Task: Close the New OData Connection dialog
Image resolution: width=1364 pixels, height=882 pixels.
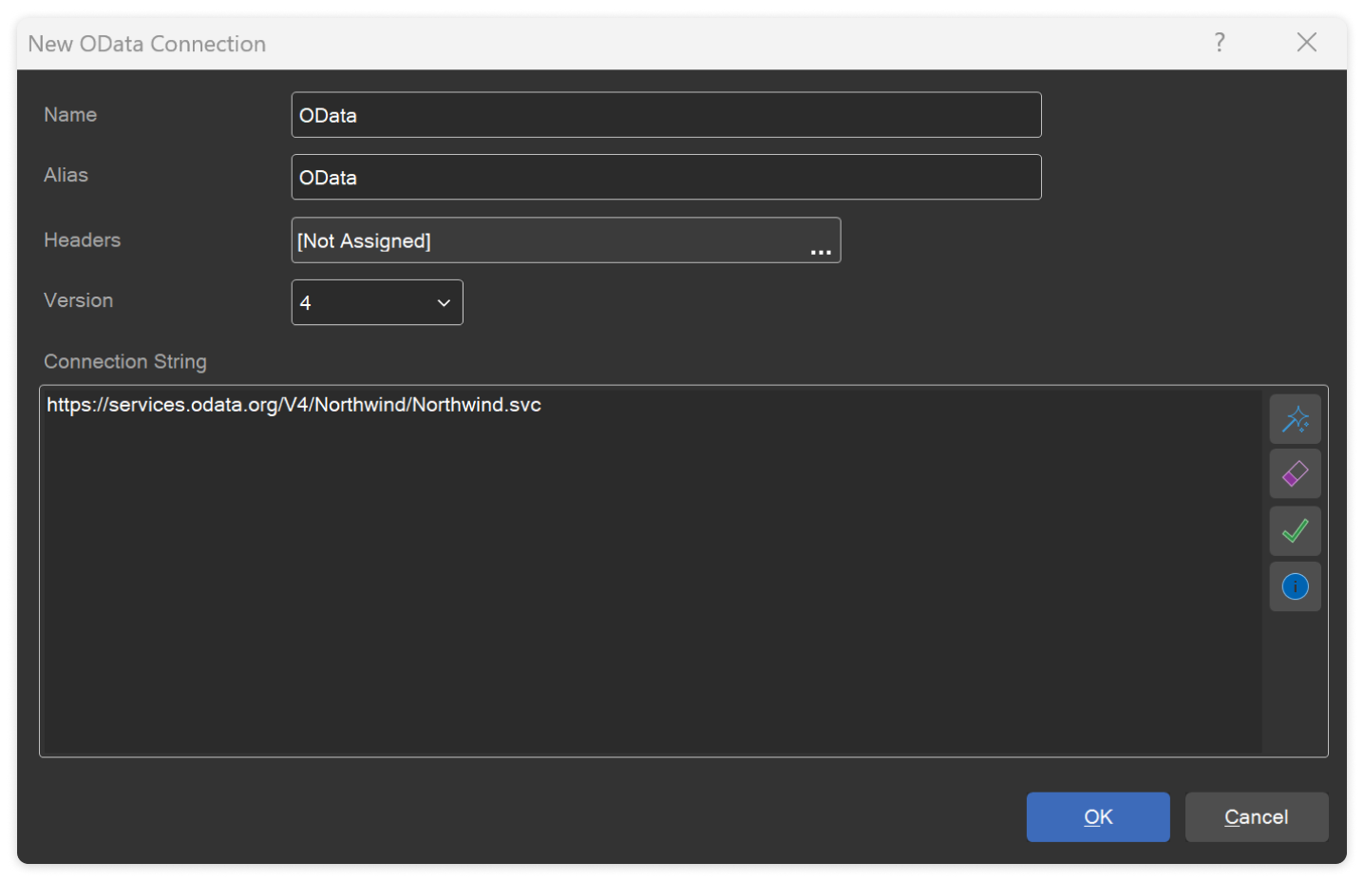Action: click(1306, 43)
